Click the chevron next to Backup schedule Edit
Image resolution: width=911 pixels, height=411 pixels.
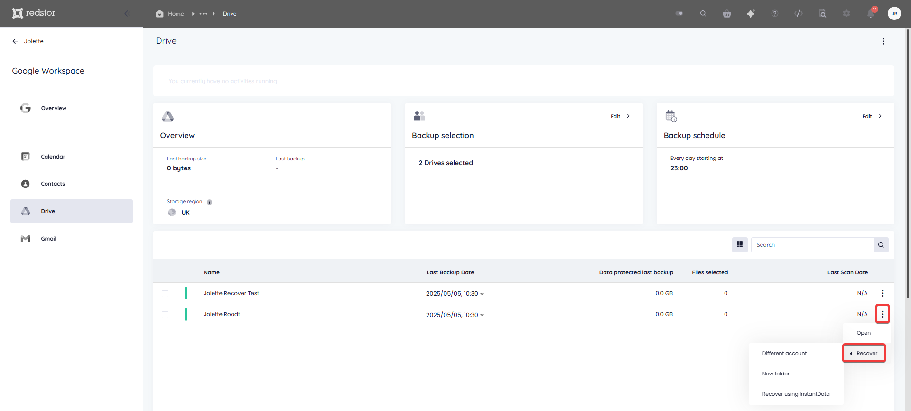click(880, 116)
